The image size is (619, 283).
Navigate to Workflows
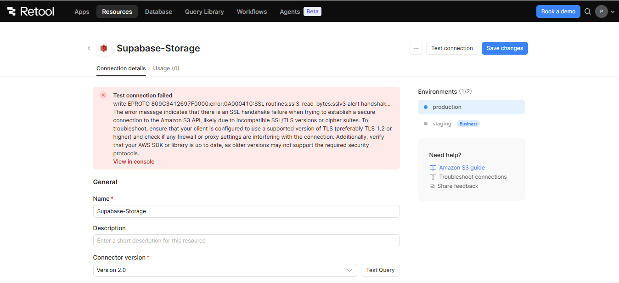(252, 11)
